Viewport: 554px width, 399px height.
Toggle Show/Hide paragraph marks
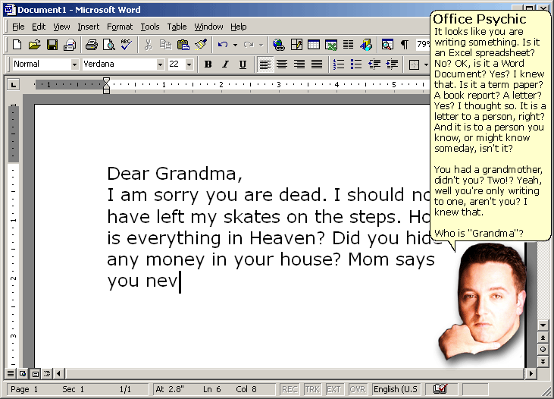[x=405, y=46]
